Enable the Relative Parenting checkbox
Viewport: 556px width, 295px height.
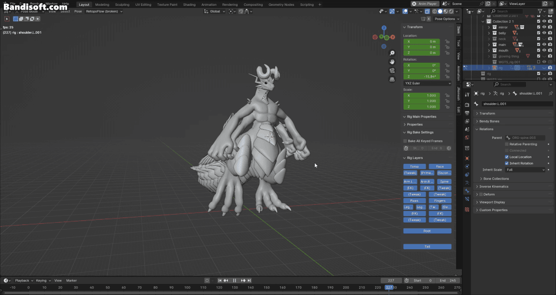pos(507,144)
